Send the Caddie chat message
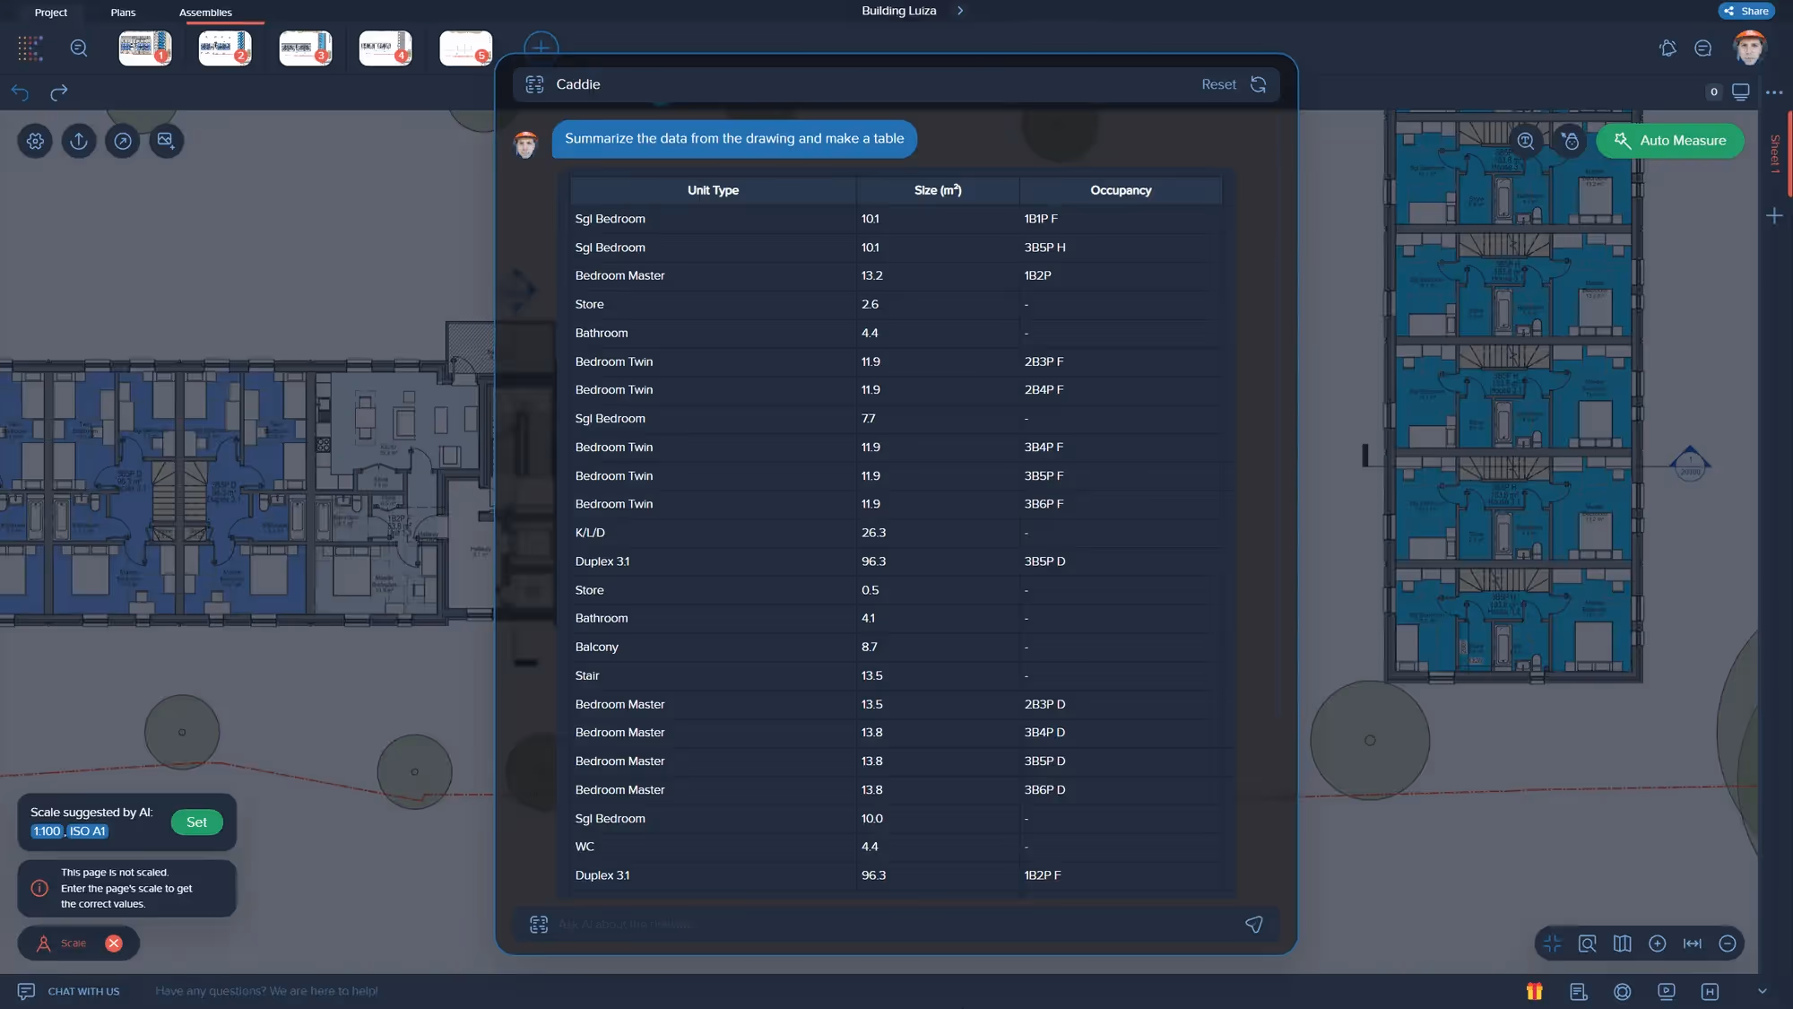1793x1009 pixels. pyautogui.click(x=1253, y=924)
